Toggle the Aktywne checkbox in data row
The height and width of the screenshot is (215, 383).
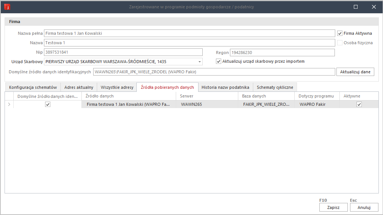359,105
